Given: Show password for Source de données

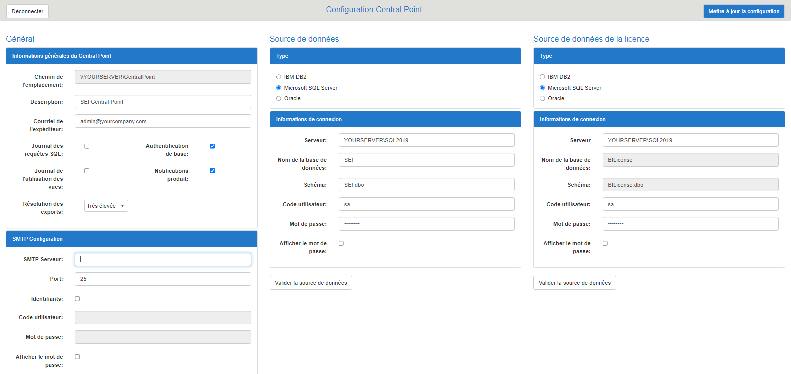Looking at the screenshot, I should 341,243.
